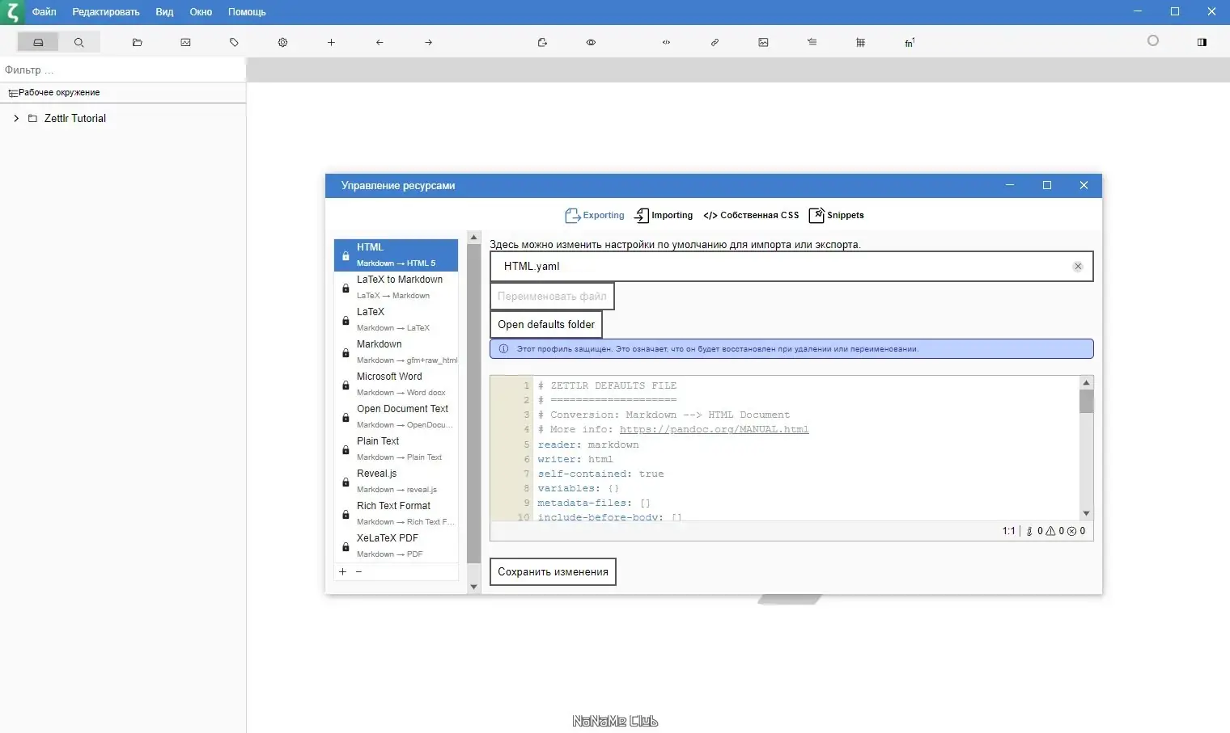Insert a table with the grid icon
Screen dimensions: 1230x733
coord(860,42)
